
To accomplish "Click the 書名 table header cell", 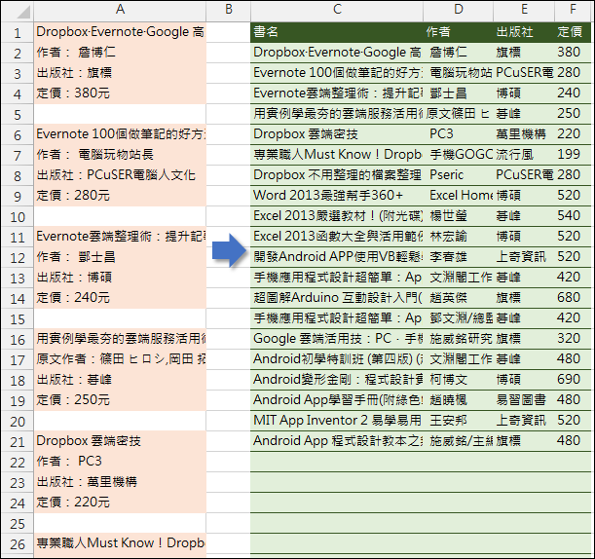I will coord(337,31).
